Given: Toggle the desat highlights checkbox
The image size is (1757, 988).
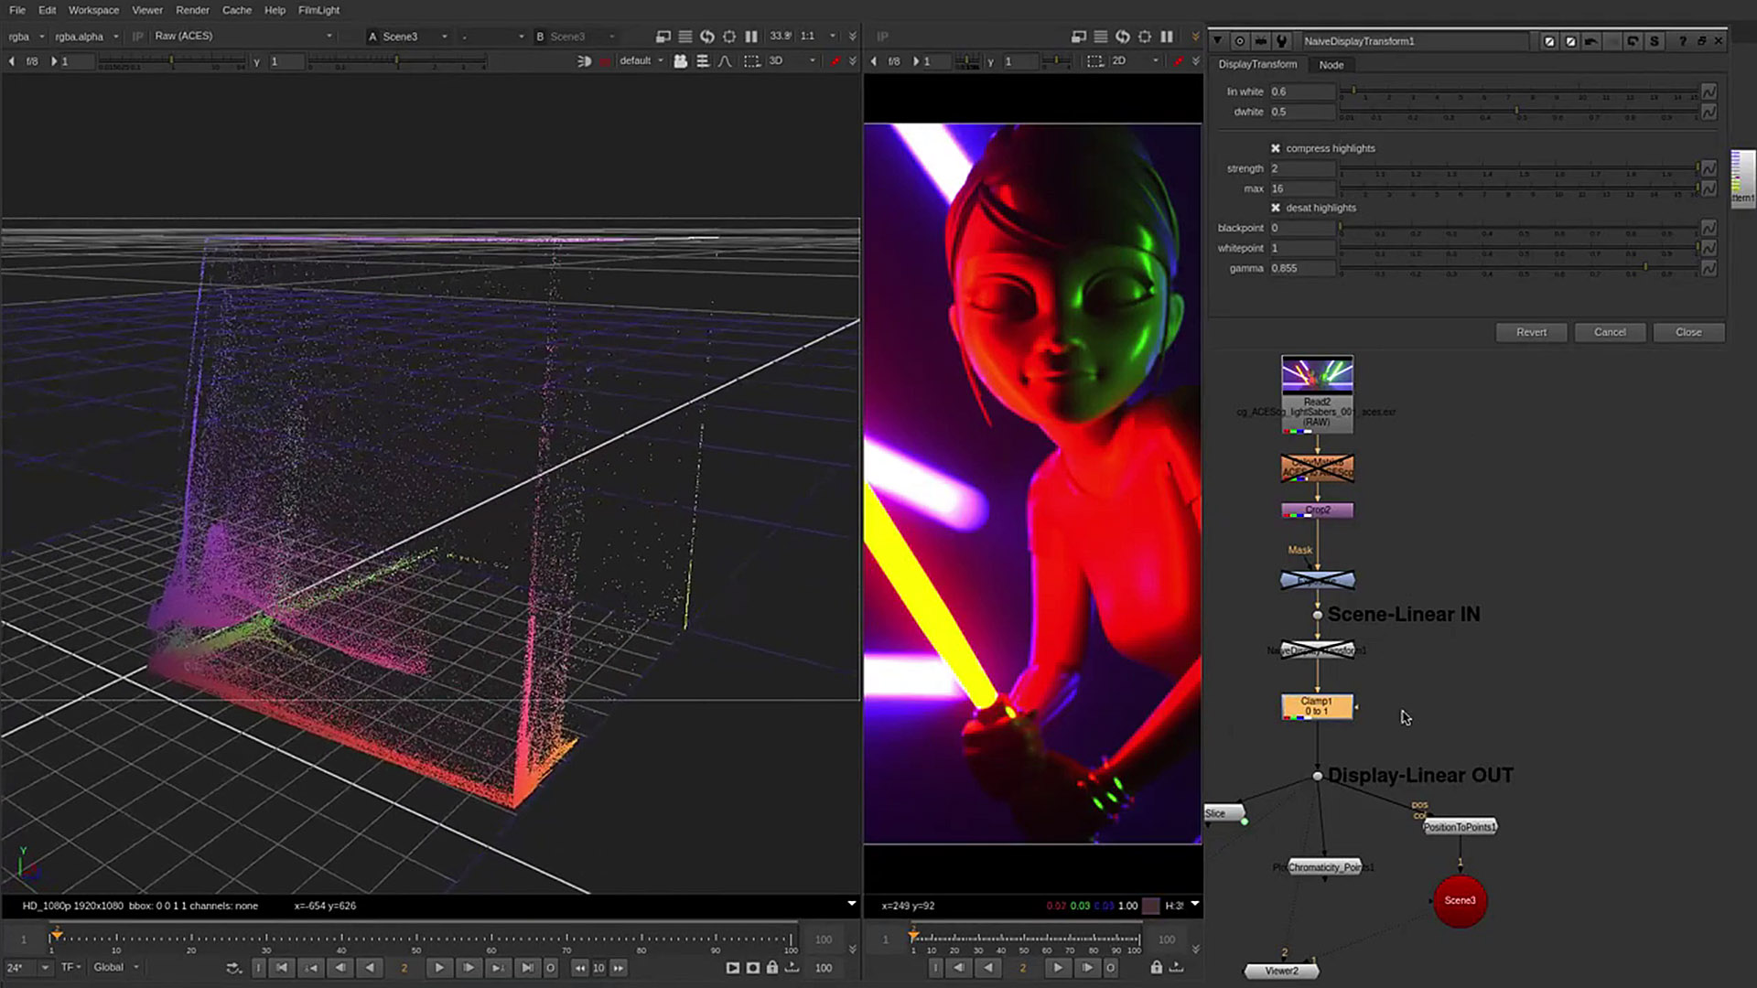Looking at the screenshot, I should [x=1276, y=208].
